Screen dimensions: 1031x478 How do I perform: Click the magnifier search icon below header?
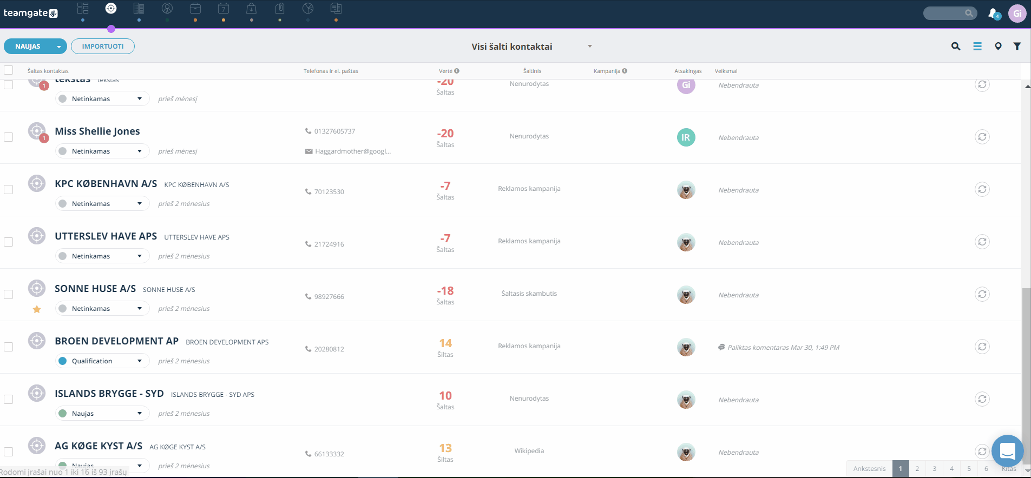pyautogui.click(x=956, y=47)
